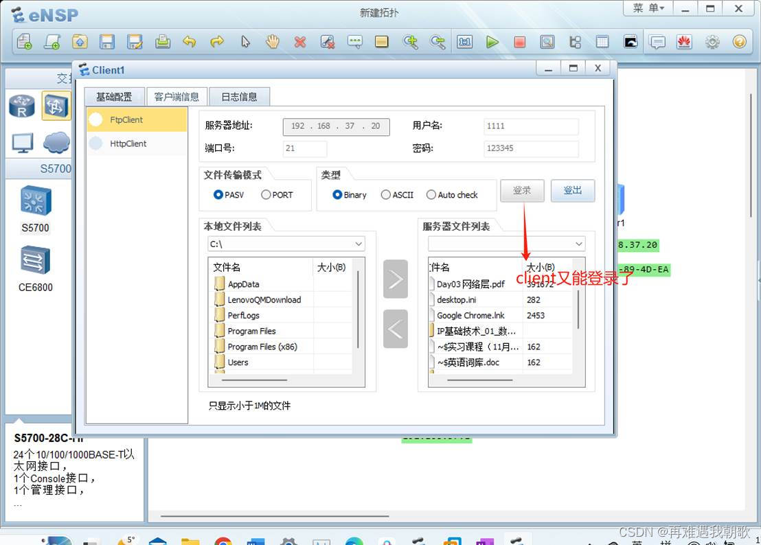Select desktop.ini in the server file list

pos(456,300)
